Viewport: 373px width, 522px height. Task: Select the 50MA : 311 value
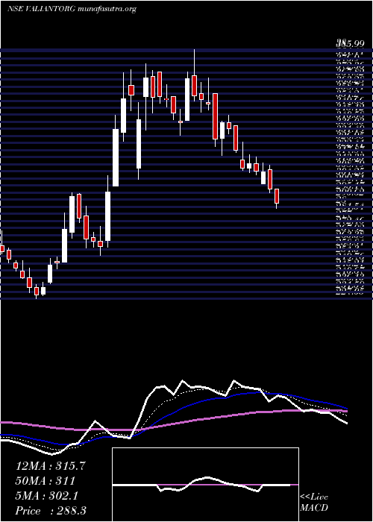45,481
